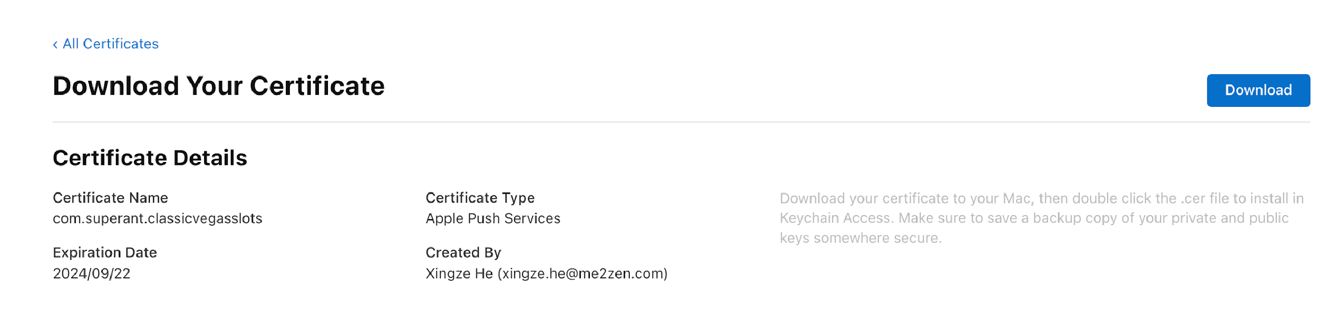1329x323 pixels.
Task: Click "keys somewhere secure" help text line
Action: click(x=860, y=238)
